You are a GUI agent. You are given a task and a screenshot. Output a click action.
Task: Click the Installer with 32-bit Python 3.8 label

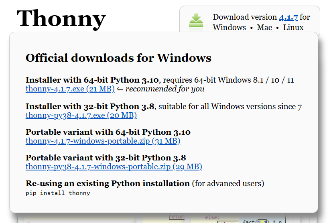coord(90,107)
